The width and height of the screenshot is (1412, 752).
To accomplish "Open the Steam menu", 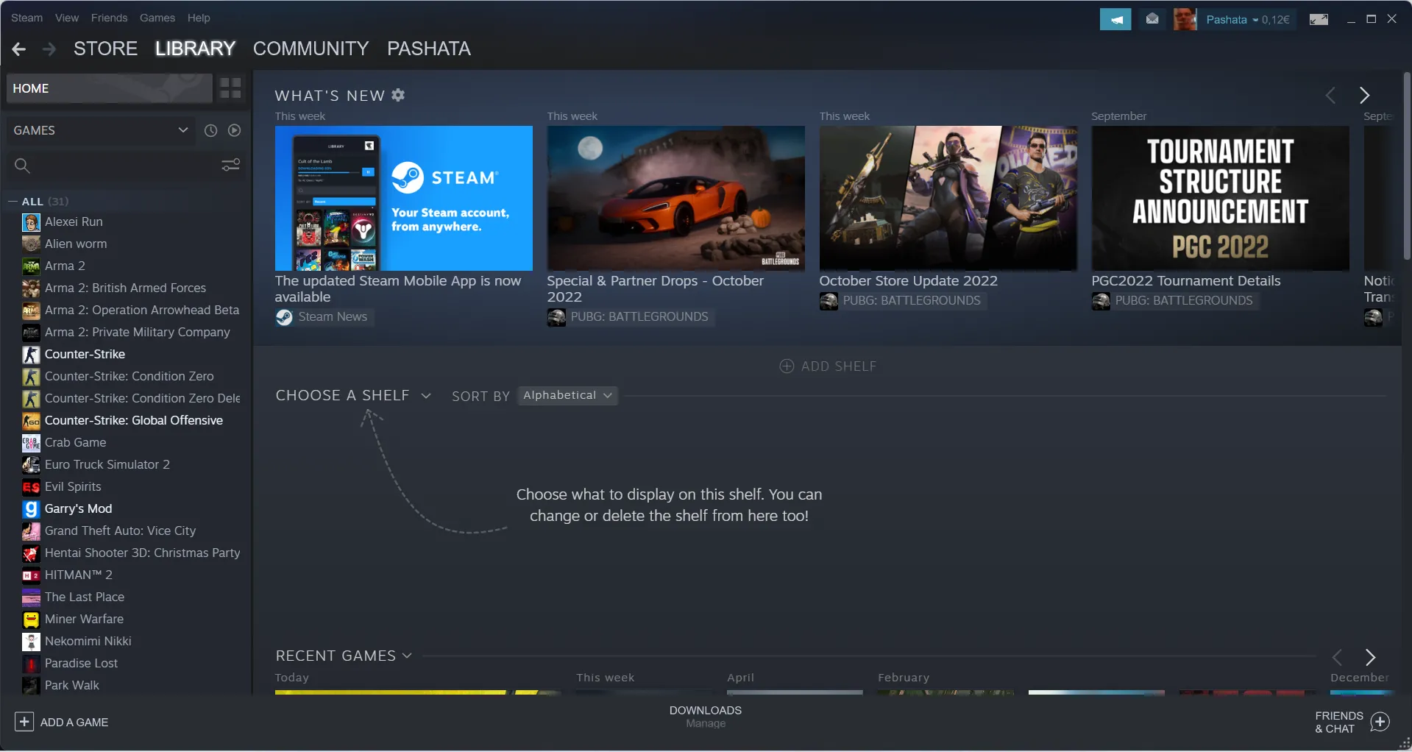I will point(26,18).
